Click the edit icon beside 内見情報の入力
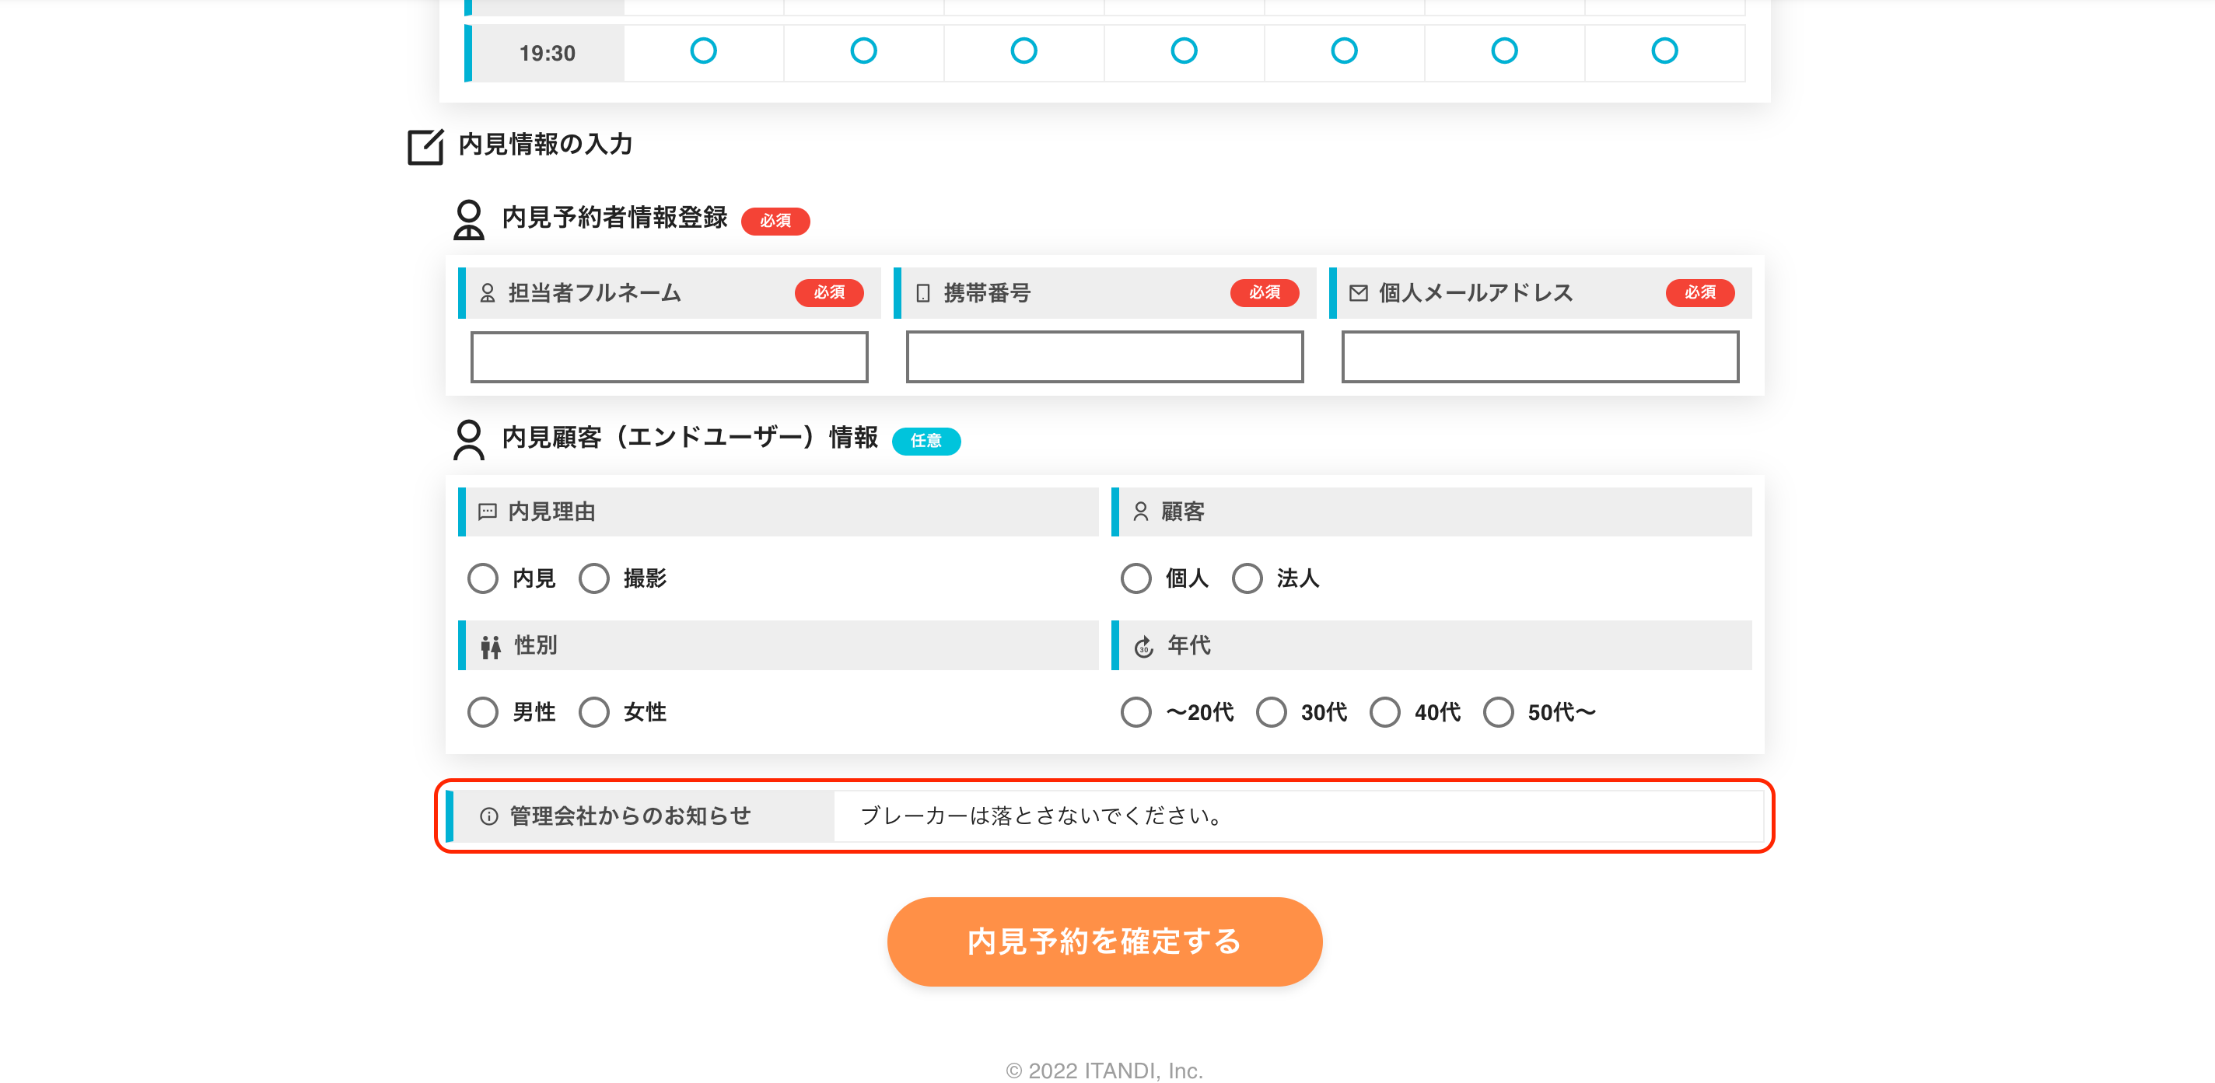Viewport: 2215px width, 1083px height. pyautogui.click(x=425, y=146)
